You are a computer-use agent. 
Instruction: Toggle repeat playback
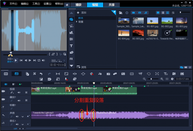[x=39, y=60]
